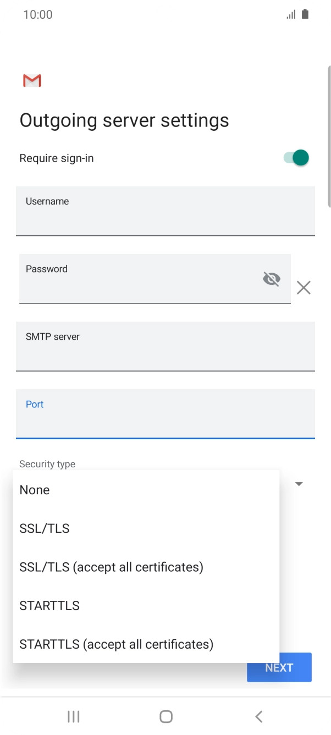Tap the NEXT button

279,667
